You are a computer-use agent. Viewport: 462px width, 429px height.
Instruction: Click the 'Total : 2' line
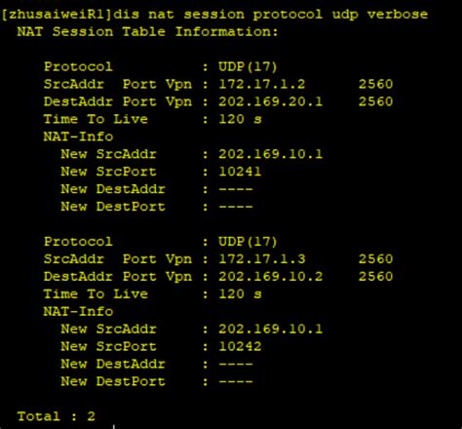pos(56,416)
